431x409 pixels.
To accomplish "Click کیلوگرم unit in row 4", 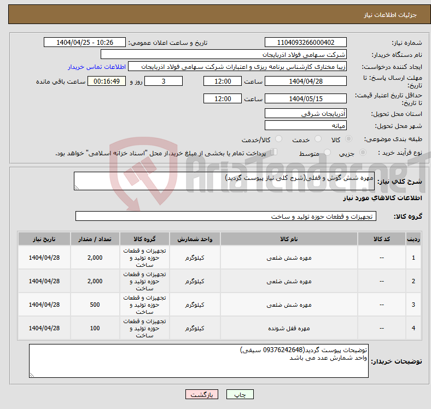I will (195, 328).
